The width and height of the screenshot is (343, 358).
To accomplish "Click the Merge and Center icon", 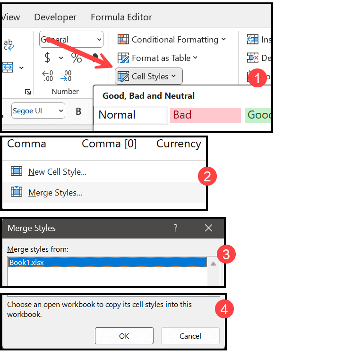I will pos(8,67).
